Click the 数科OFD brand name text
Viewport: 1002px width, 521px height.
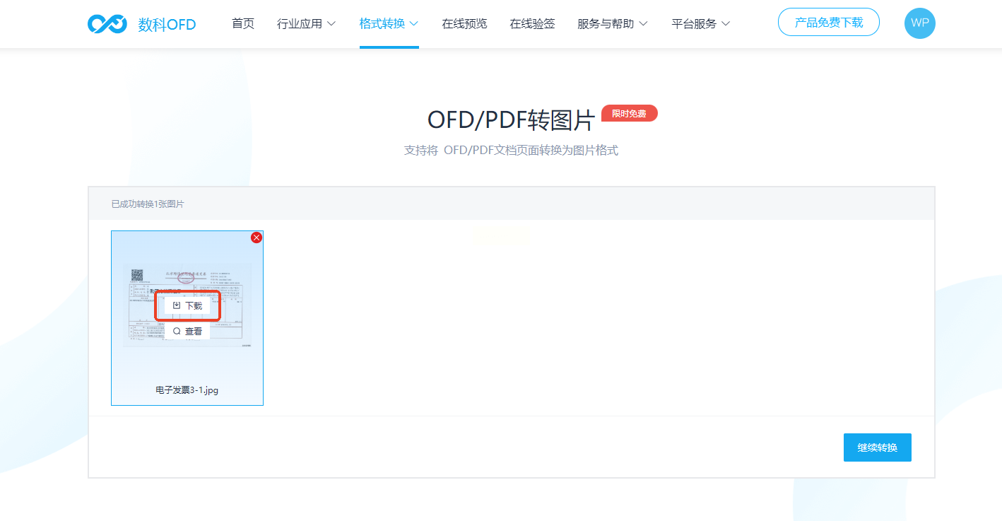coord(167,24)
